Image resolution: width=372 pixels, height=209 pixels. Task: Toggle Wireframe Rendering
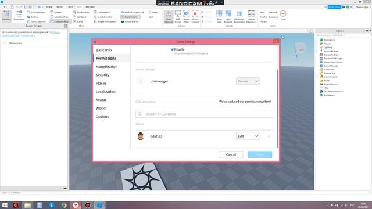click(239, 17)
